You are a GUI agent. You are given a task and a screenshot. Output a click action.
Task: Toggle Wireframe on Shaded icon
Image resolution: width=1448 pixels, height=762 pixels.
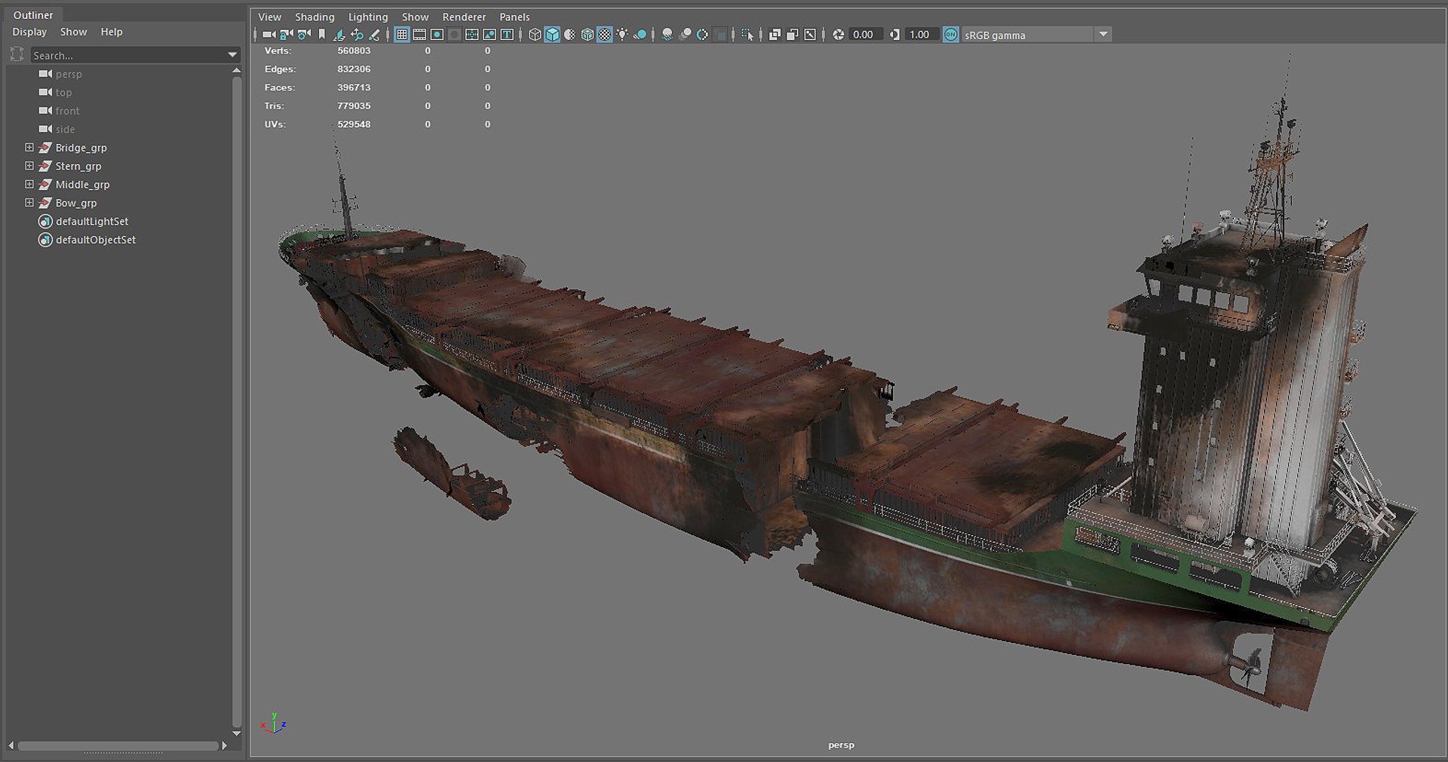click(587, 35)
